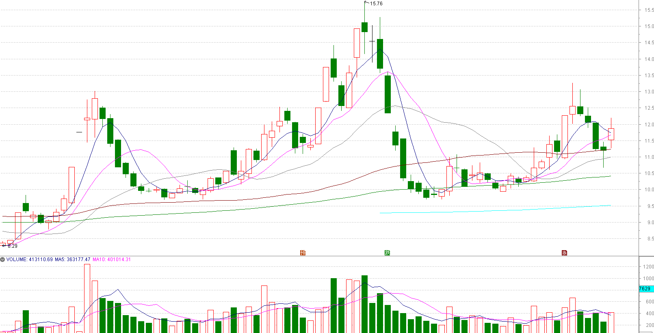Click the 12.0 price axis label

[649, 125]
